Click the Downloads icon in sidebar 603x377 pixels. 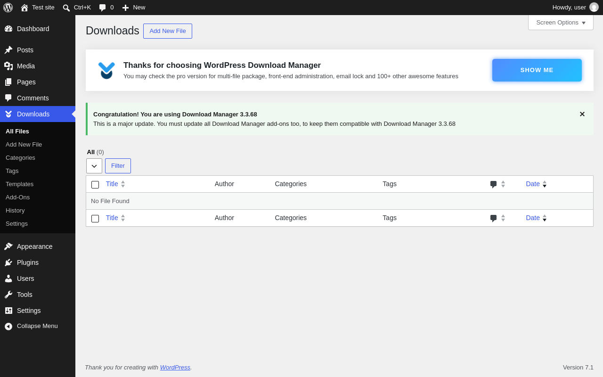[x=8, y=114]
